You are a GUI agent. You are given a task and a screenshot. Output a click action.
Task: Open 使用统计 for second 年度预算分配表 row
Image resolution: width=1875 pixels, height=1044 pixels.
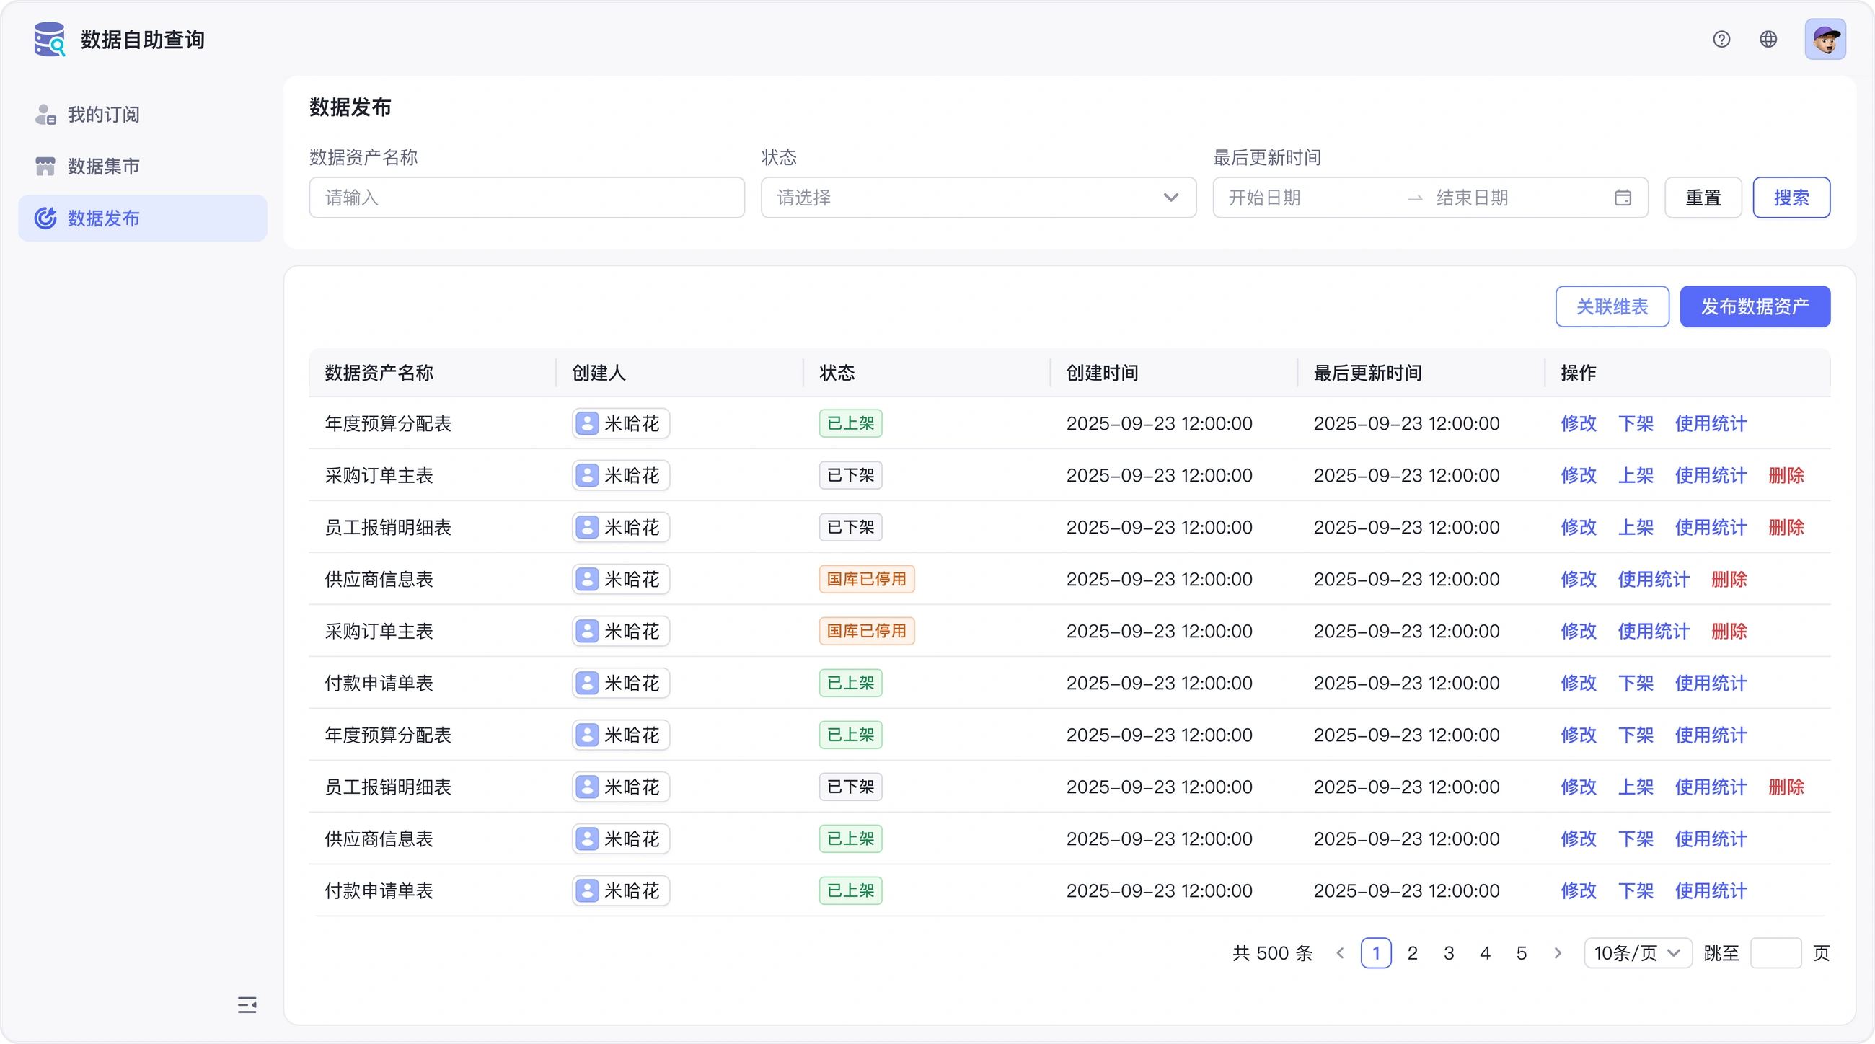coord(1711,735)
